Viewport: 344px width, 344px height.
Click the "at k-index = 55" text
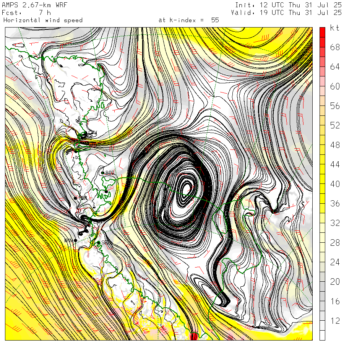[189, 20]
